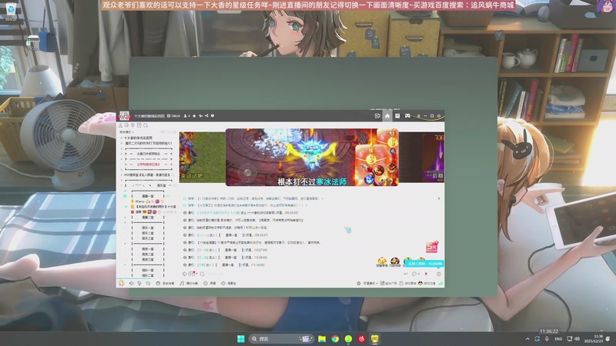
Task: Mute the speaker in the bottom toolbar
Action: [132, 283]
